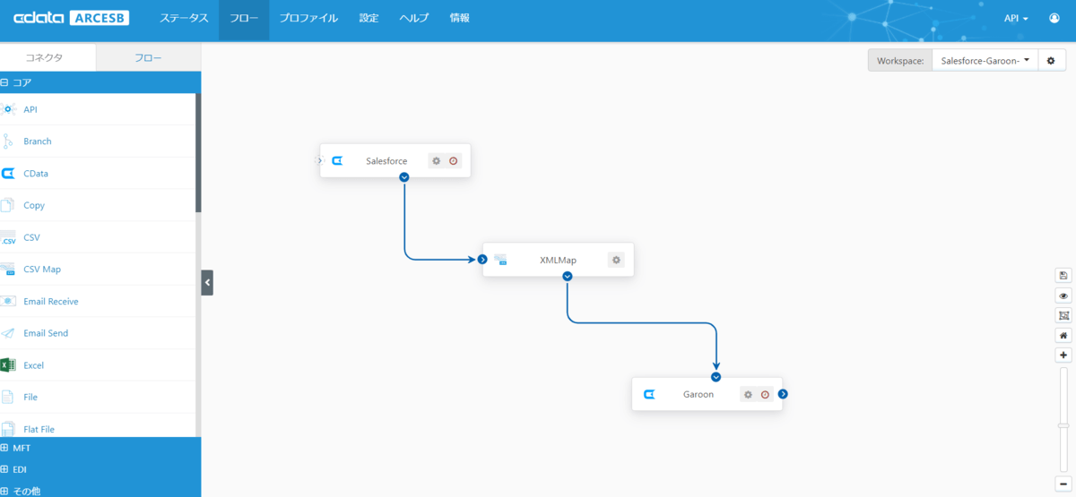The image size is (1076, 497).
Task: Select the CData connector icon in sidebar
Action: click(x=8, y=174)
